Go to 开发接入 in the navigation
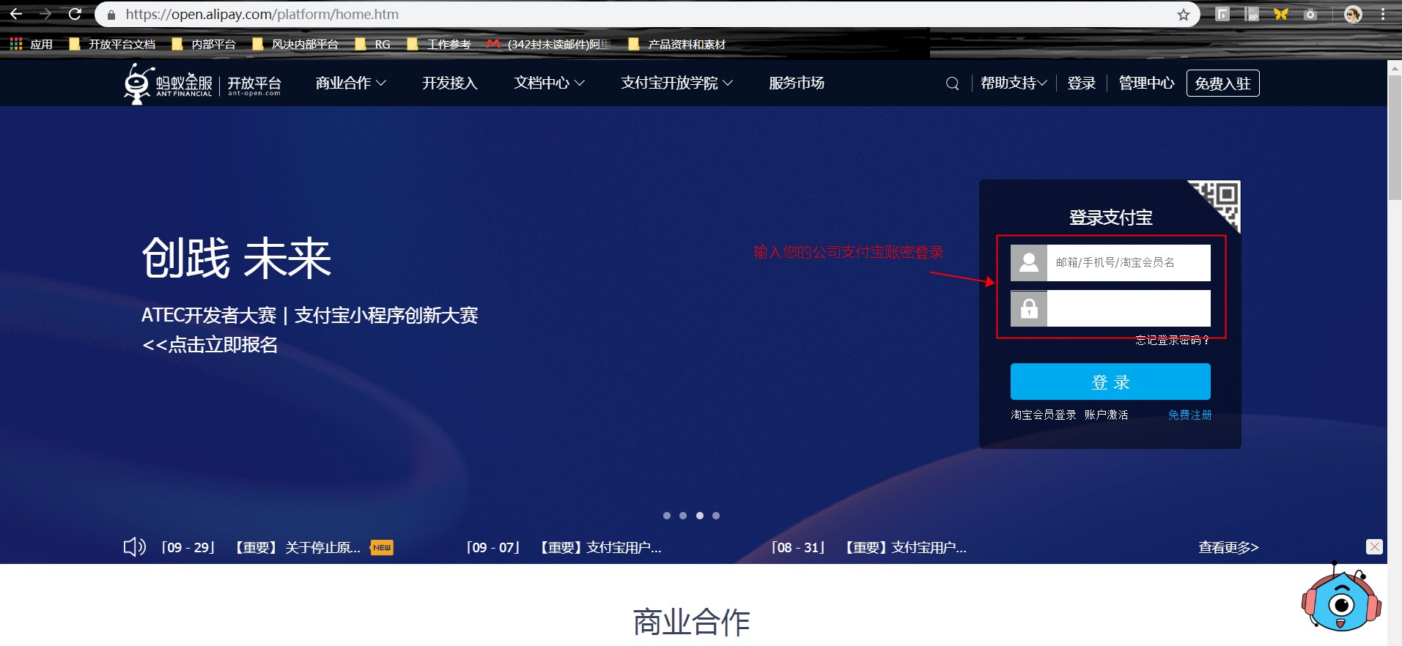The width and height of the screenshot is (1402, 646). 450,83
